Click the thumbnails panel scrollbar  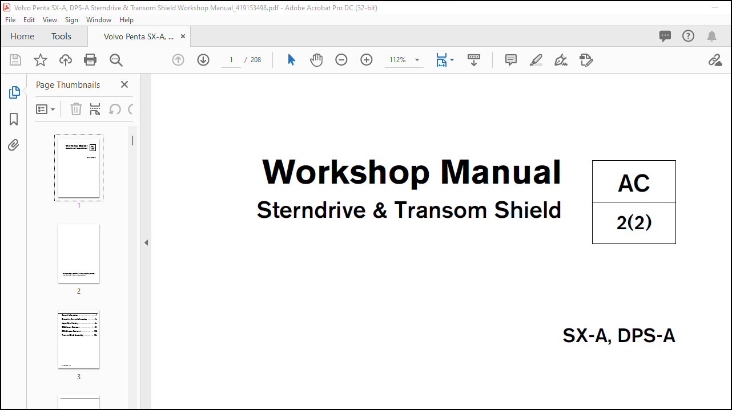132,140
